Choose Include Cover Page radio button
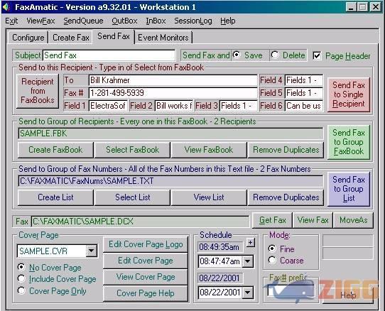Viewport: 385px width, 311px height. pos(21,278)
